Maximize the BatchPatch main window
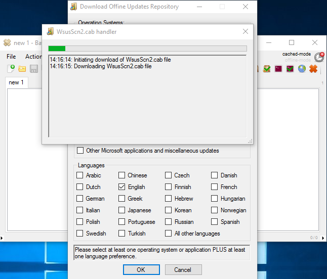 coord(292,42)
